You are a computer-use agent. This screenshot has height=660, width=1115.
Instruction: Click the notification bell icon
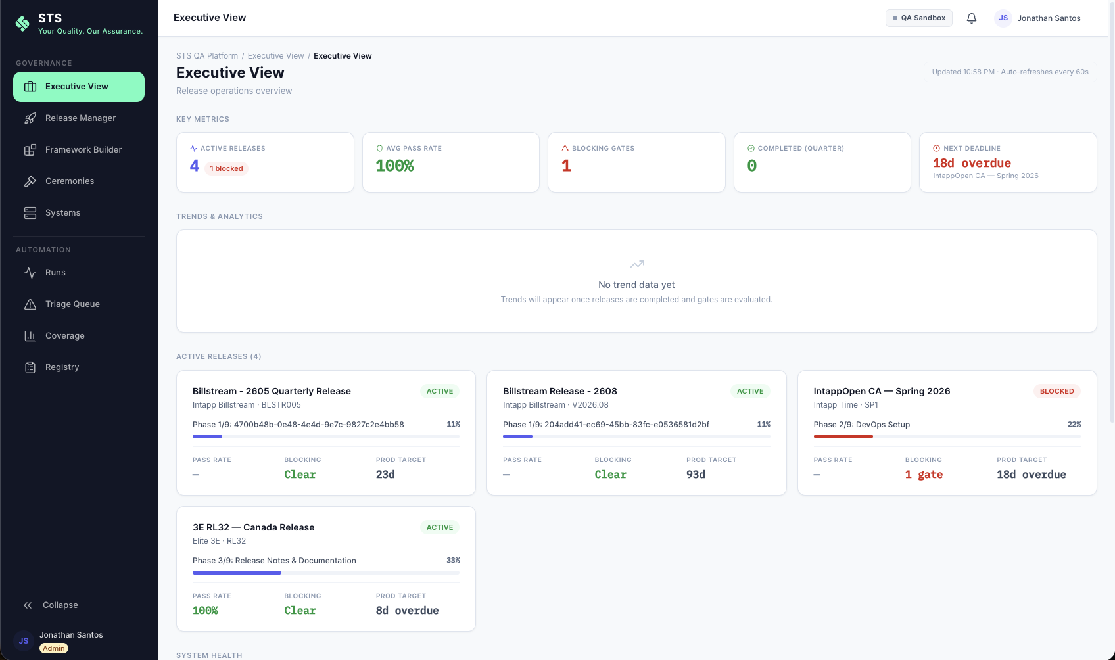point(972,18)
